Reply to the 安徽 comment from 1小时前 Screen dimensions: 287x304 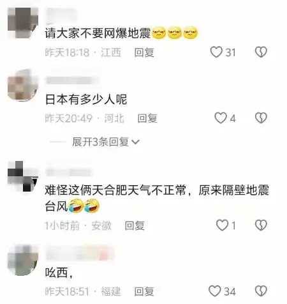[135, 225]
